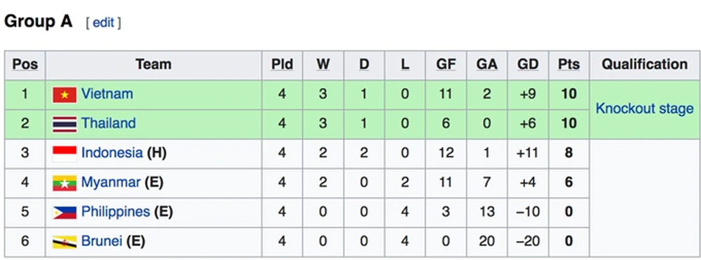701x260 pixels.
Task: Open the Philippines team link
Action: (116, 212)
